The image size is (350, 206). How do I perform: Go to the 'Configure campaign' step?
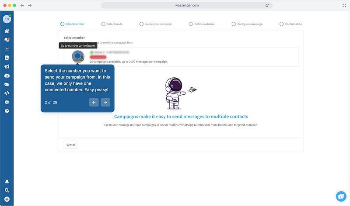click(x=247, y=24)
